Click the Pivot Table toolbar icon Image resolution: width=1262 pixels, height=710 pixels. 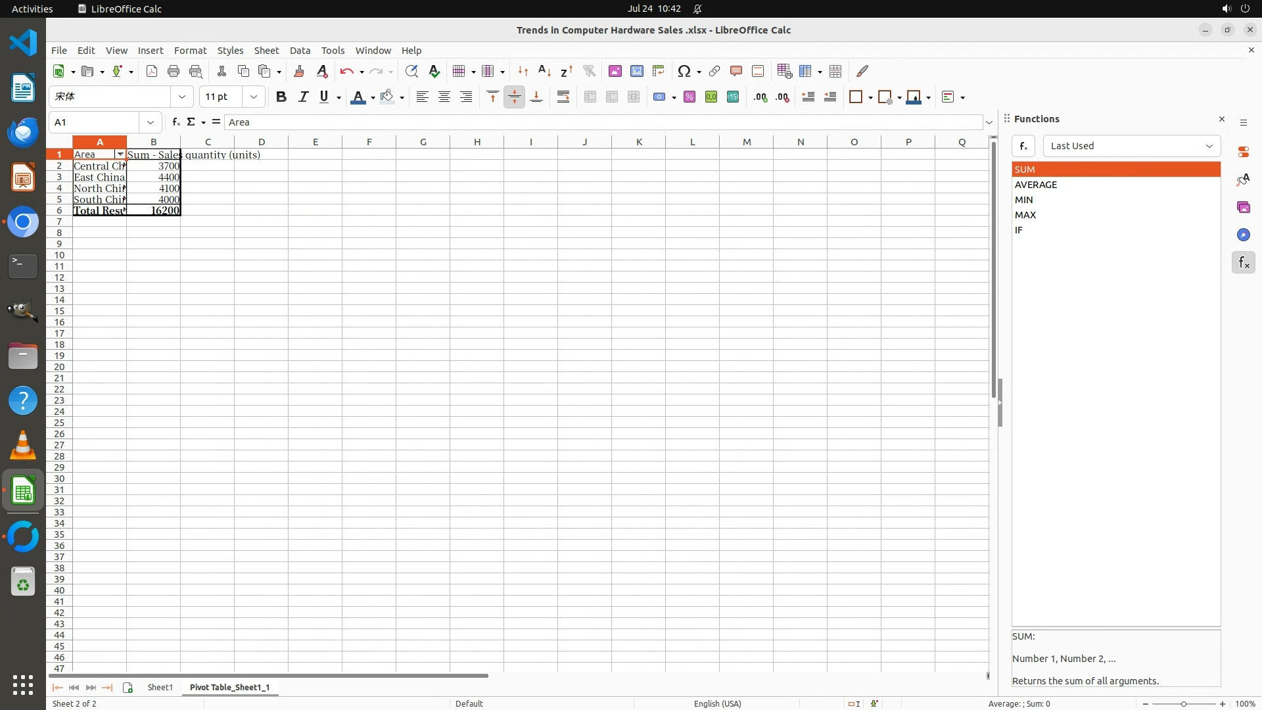tap(659, 71)
